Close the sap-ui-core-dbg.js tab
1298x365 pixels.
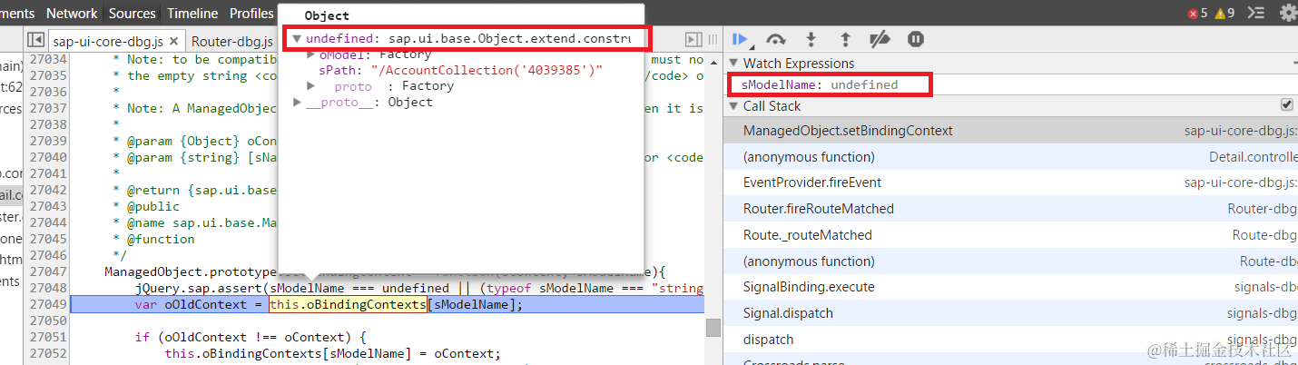[172, 41]
